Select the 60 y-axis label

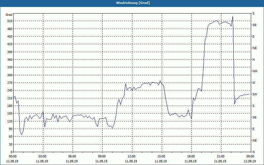coord(11,137)
